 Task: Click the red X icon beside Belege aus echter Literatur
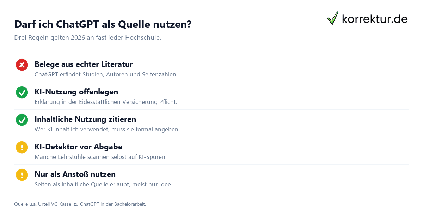[x=22, y=65]
